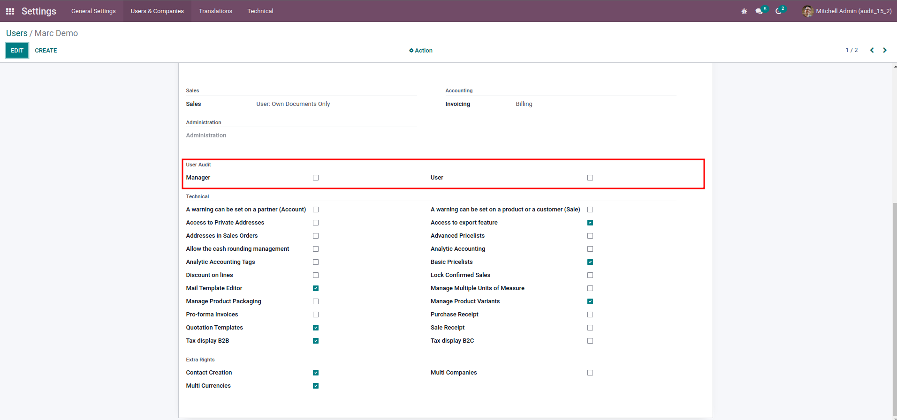This screenshot has height=420, width=897.
Task: Open the Mitchell Admin user dropdown
Action: [853, 11]
